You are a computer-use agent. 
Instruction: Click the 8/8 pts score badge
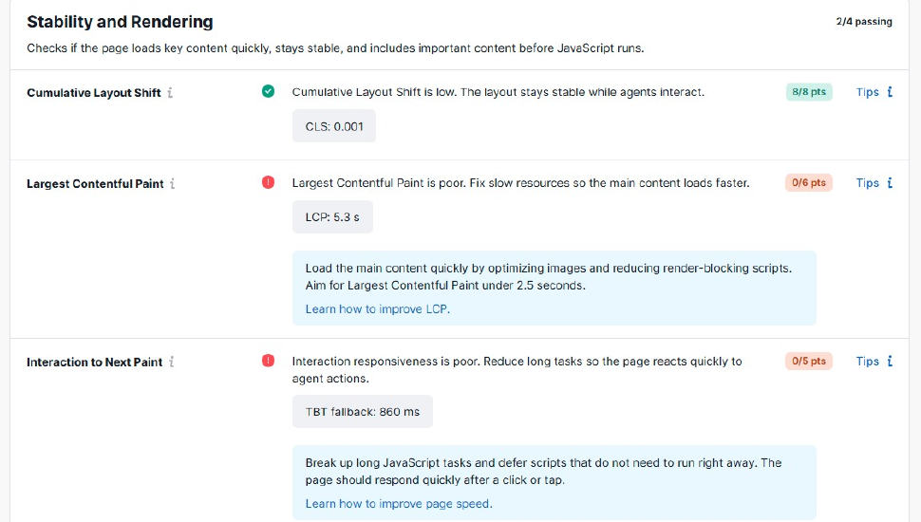809,92
